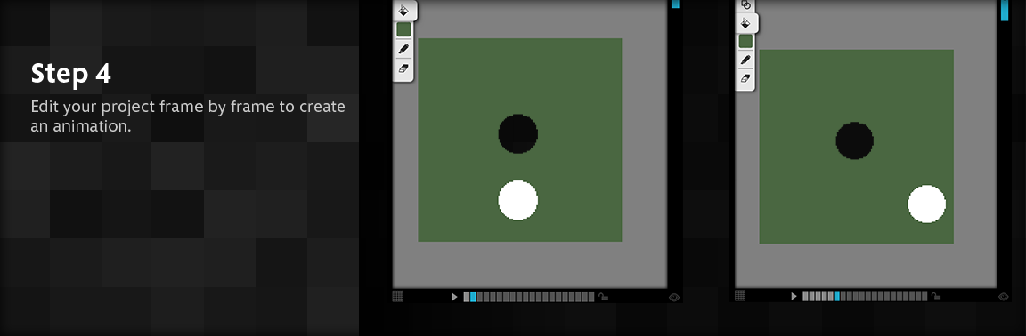Play the animation in the right editor

pyautogui.click(x=794, y=297)
